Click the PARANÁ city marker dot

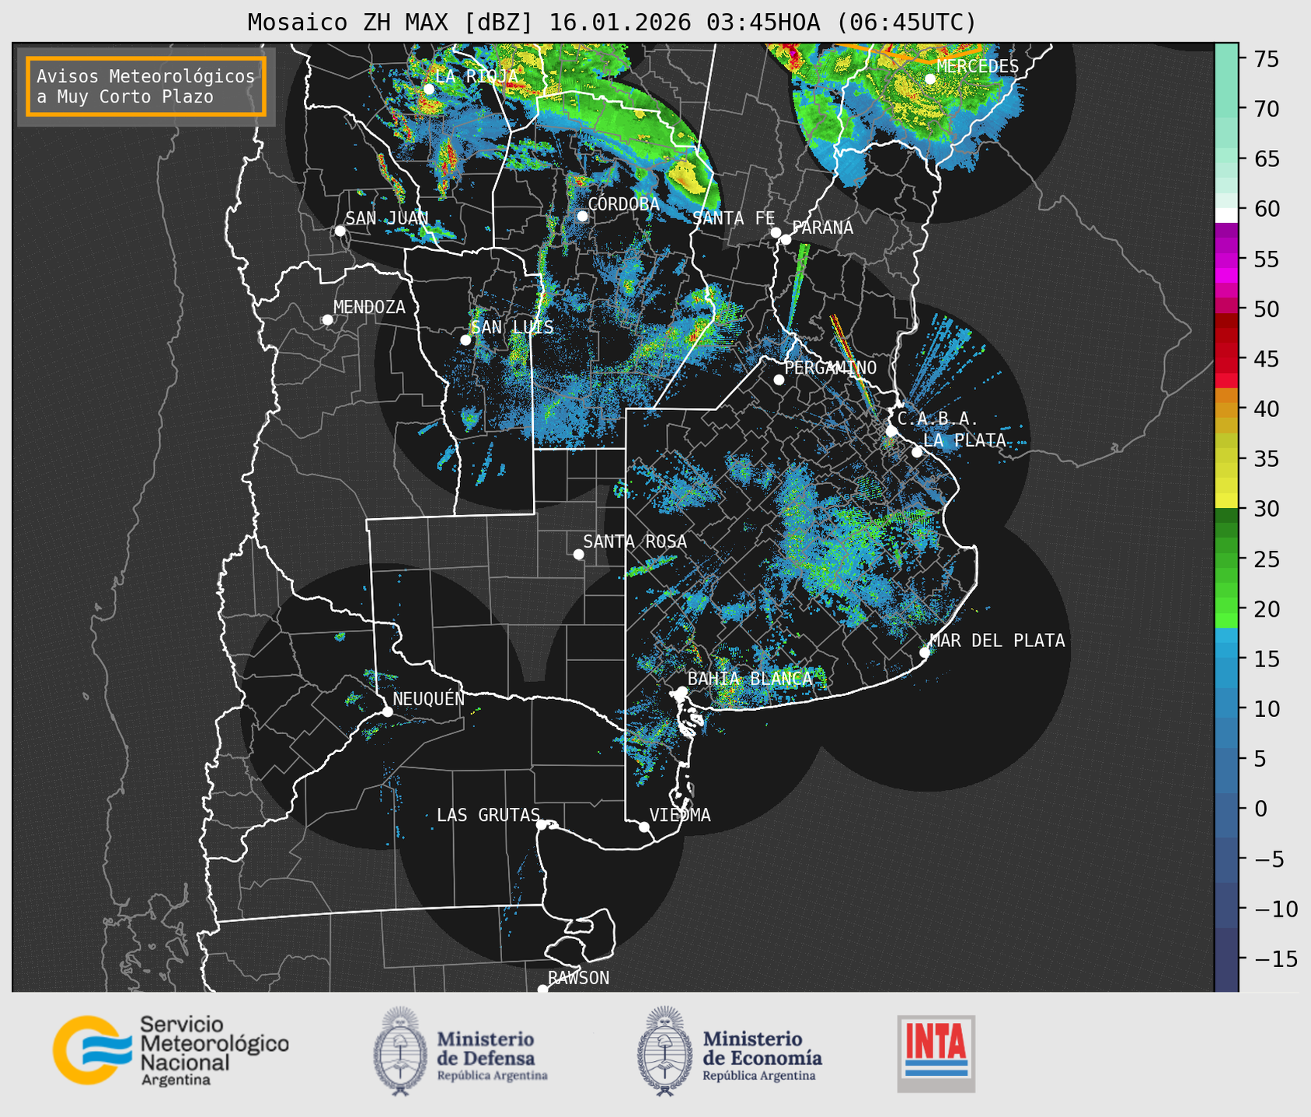786,239
